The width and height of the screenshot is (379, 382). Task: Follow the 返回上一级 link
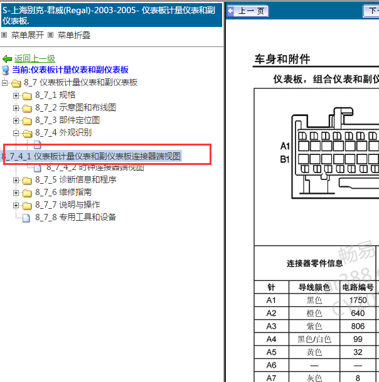click(35, 59)
